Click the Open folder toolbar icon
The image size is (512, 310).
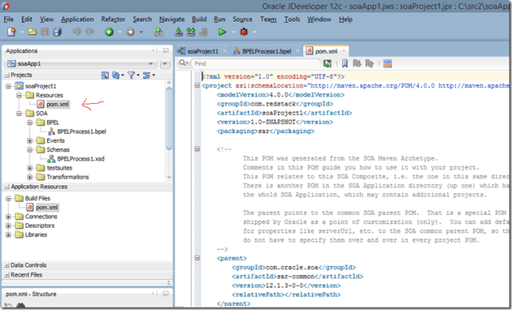click(x=32, y=32)
